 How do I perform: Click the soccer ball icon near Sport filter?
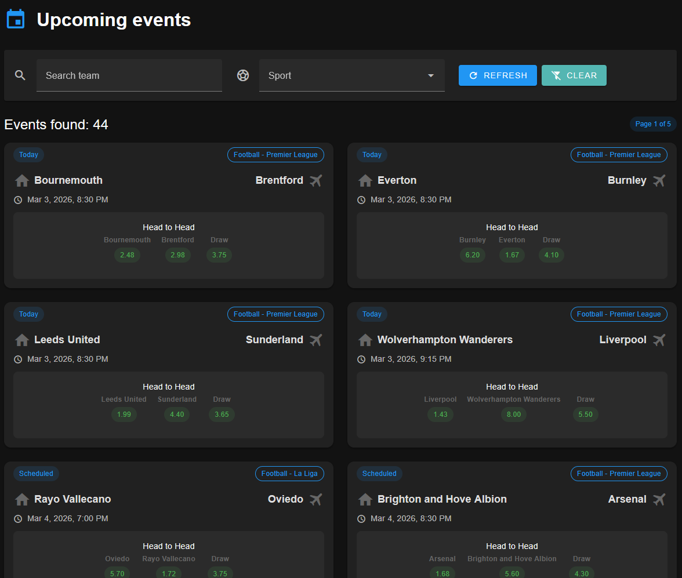(242, 75)
